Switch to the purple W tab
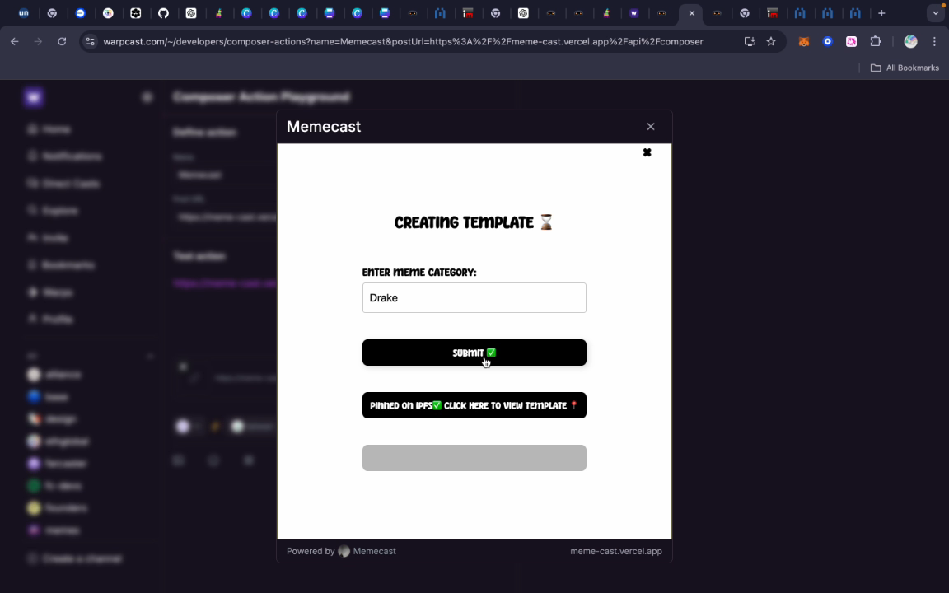This screenshot has width=949, height=593. pyautogui.click(x=633, y=13)
